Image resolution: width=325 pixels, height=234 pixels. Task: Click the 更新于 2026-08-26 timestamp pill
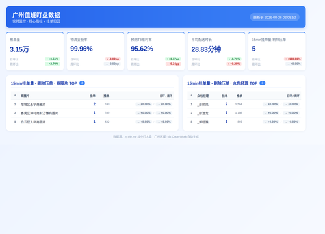274,17
